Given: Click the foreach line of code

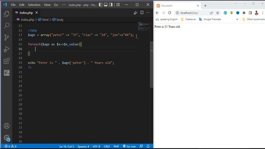Looking at the screenshot, I should point(55,44).
